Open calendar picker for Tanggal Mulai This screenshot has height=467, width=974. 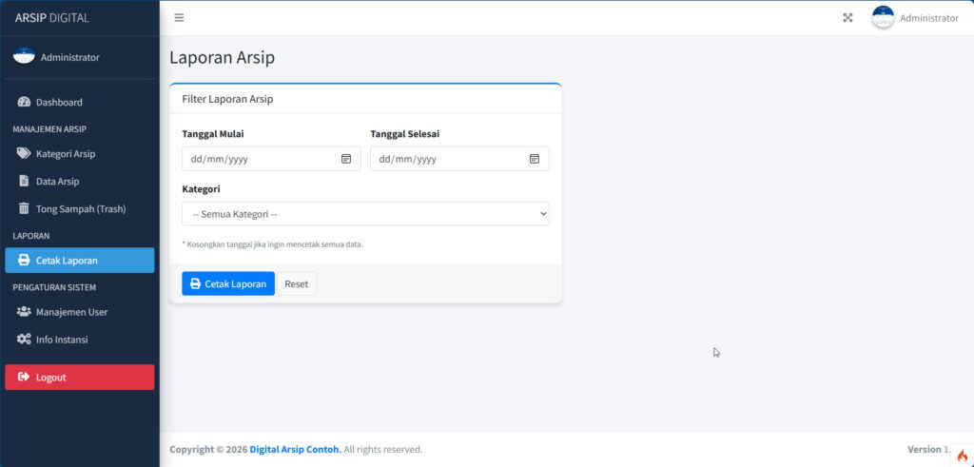pyautogui.click(x=346, y=159)
